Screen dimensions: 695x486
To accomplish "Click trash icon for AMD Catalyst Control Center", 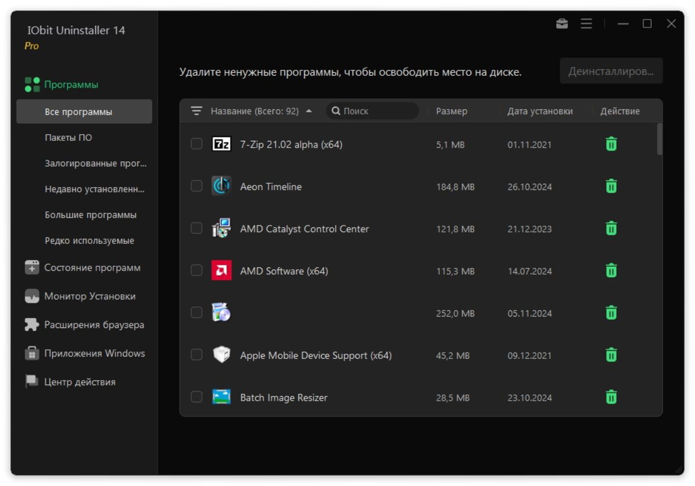I will 611,229.
